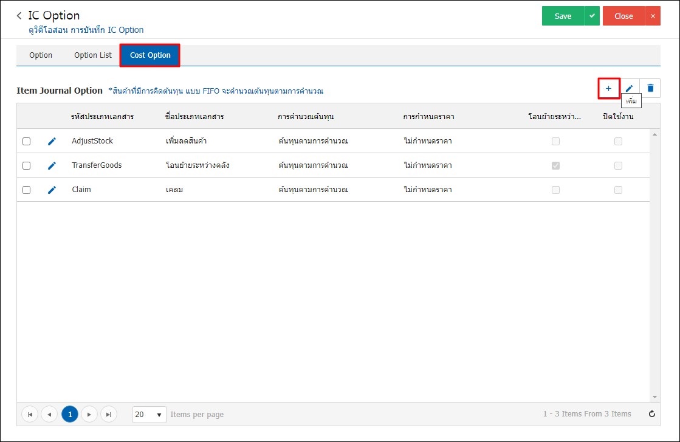Edit the Claim row via pencil icon
Viewport: 680px width, 442px height.
coord(52,190)
